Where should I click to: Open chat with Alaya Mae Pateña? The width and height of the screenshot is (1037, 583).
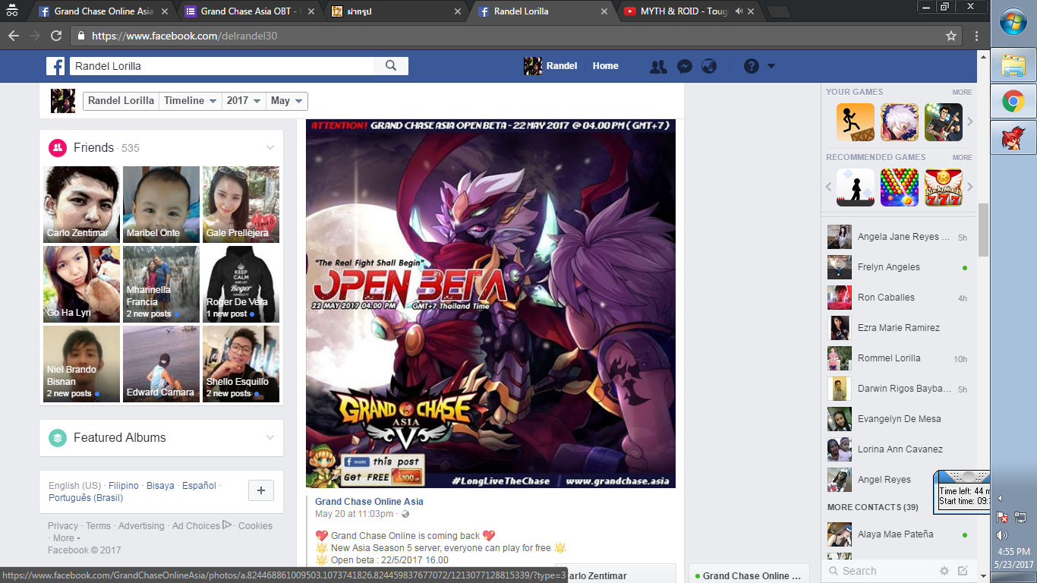point(897,534)
